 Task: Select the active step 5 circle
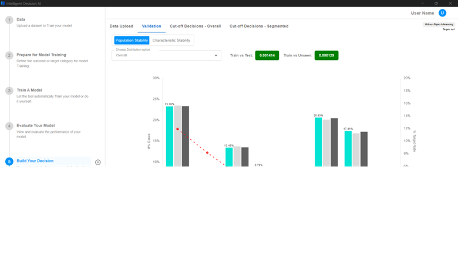pos(9,162)
